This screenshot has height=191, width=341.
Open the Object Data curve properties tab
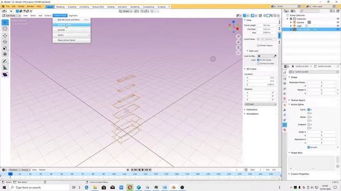(x=285, y=125)
